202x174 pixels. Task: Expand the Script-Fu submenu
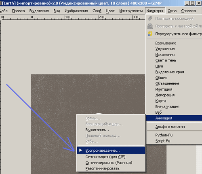coord(174,141)
